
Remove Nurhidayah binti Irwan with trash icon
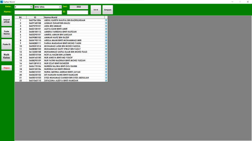(106, 69)
